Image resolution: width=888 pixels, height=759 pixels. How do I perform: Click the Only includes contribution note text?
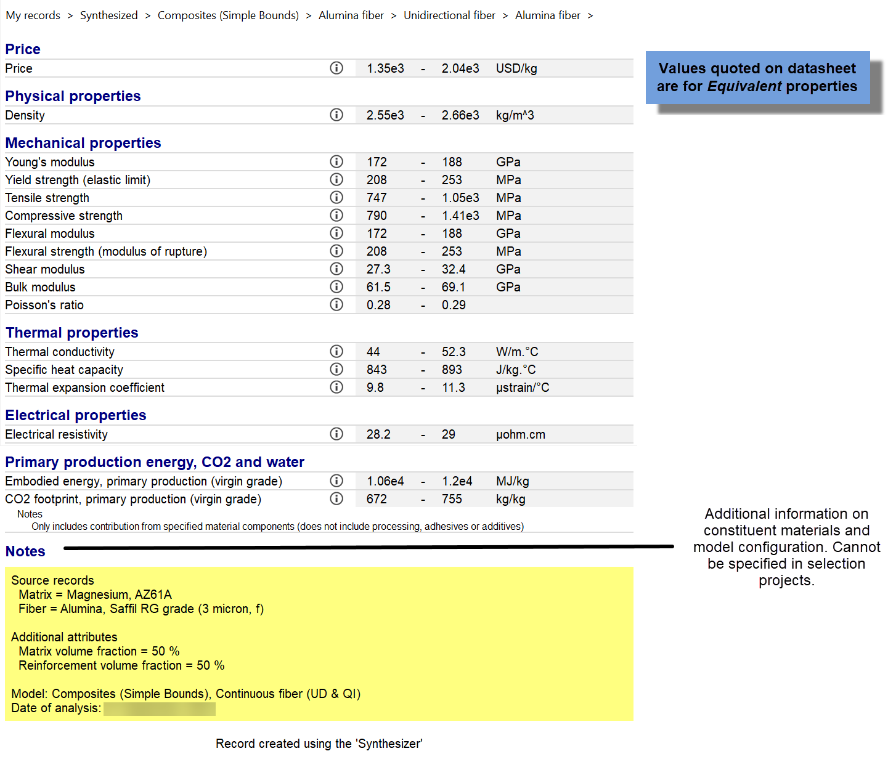(x=278, y=526)
